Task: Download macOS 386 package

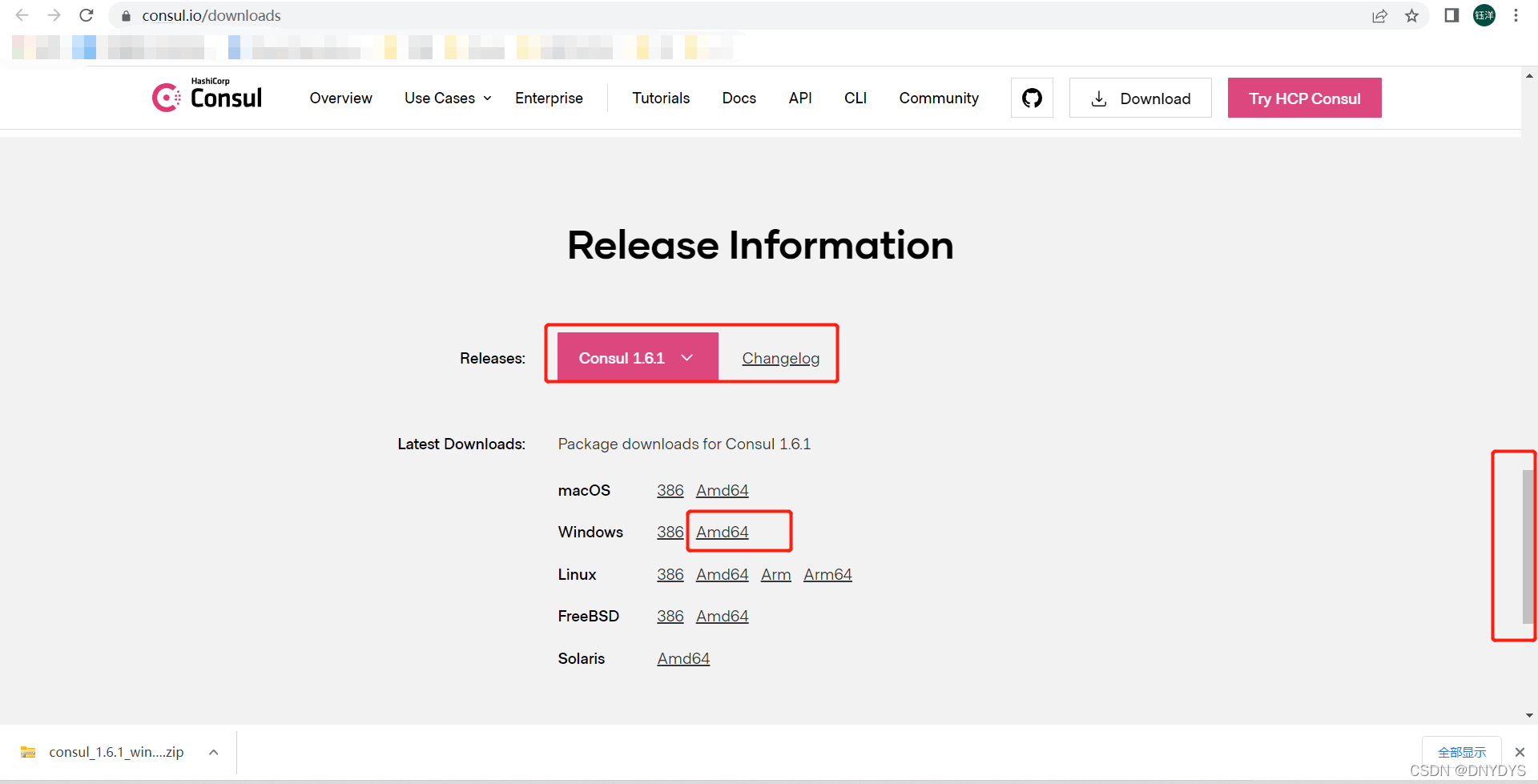Action: click(670, 490)
